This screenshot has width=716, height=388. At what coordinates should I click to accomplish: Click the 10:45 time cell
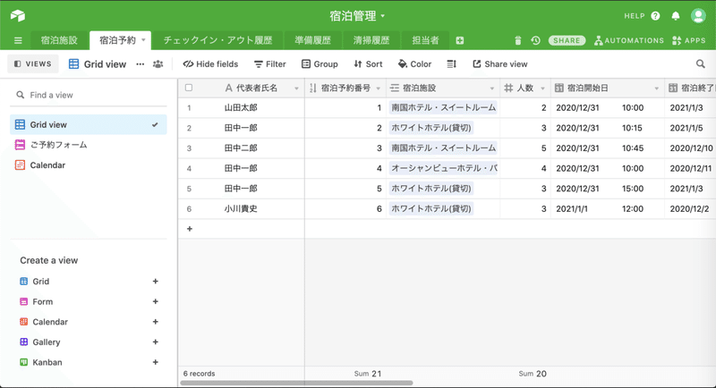point(633,148)
